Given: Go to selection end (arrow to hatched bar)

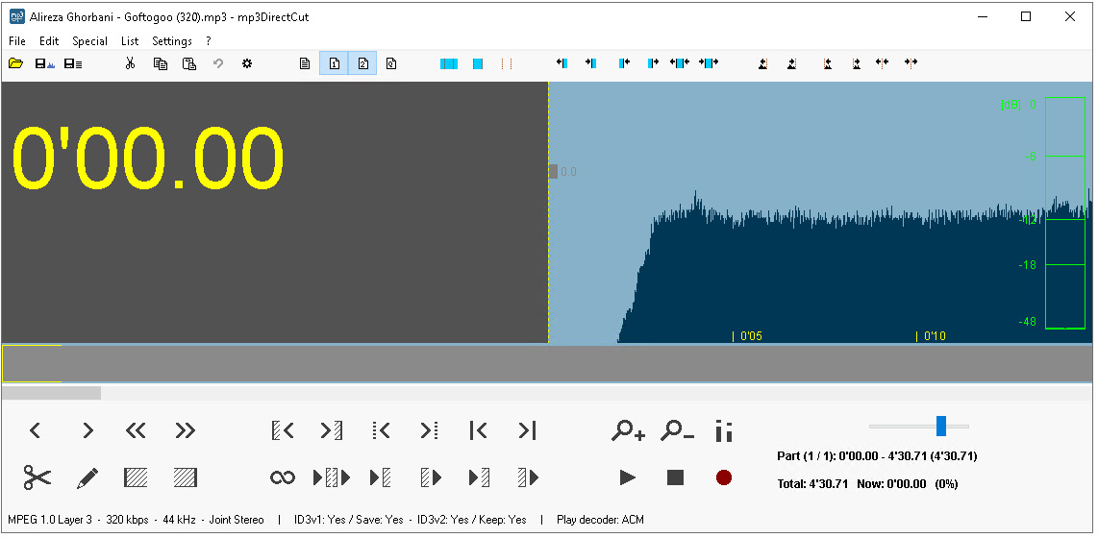Looking at the screenshot, I should [331, 431].
